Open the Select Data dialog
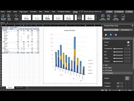The height and width of the screenshot is (101, 134). [108, 17]
